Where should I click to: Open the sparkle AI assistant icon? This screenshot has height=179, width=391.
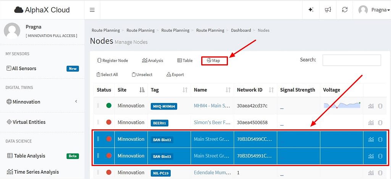311,10
